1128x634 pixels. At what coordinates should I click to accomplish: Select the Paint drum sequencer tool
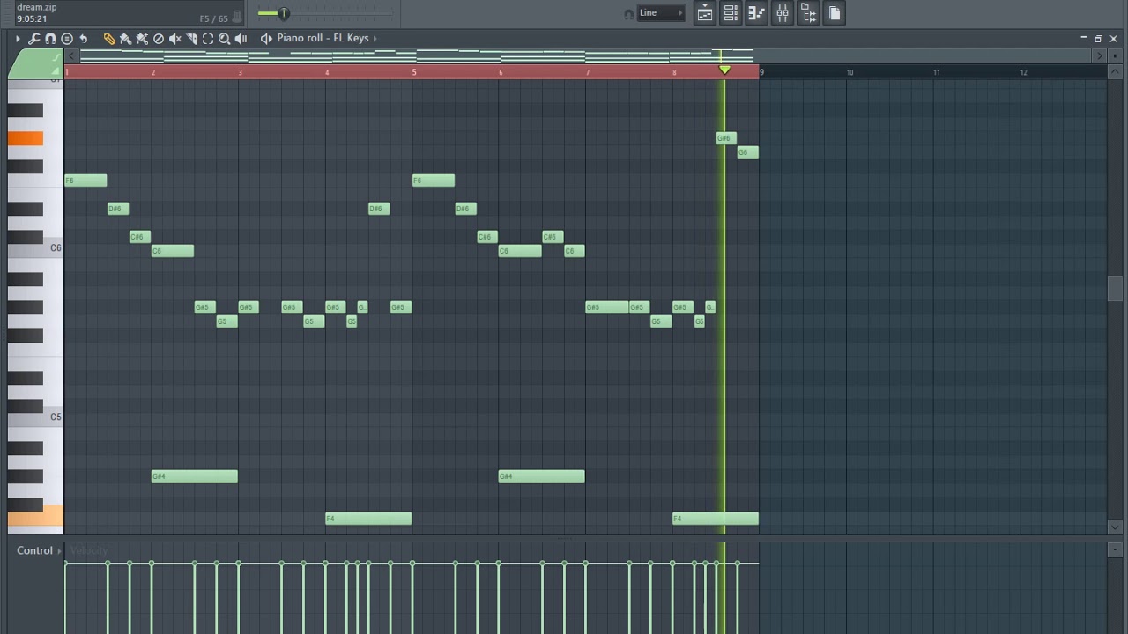(x=142, y=39)
